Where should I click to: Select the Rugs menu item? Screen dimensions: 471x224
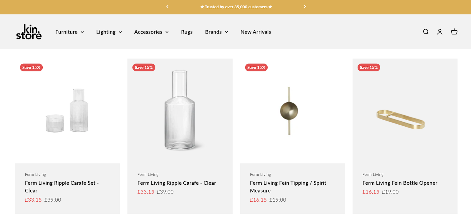click(x=187, y=32)
